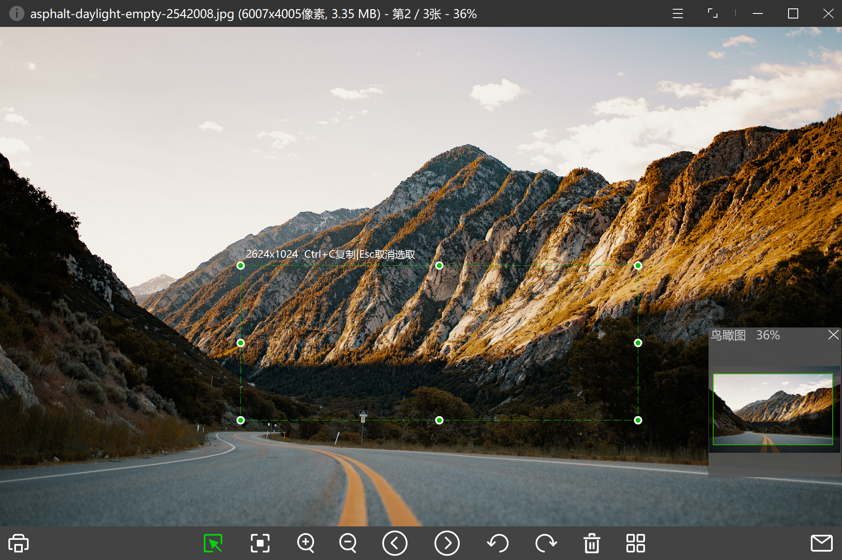842x560 pixels.
Task: Click the bottom-right selection handle
Action: [x=638, y=420]
